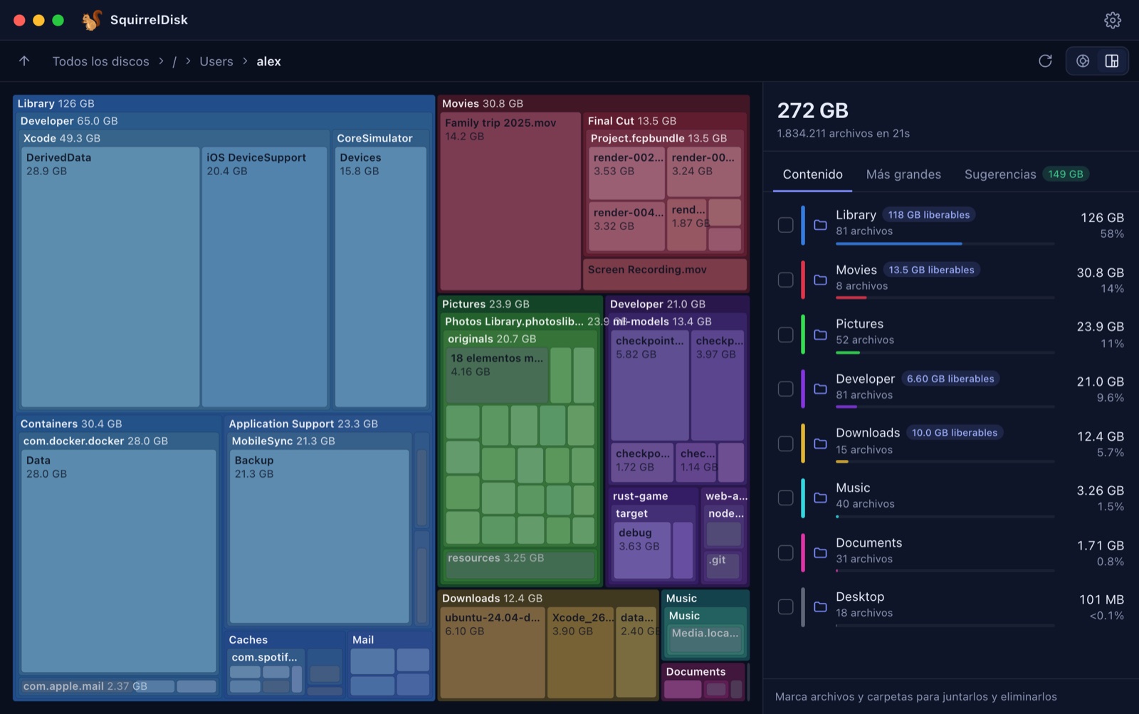Select the debug 3.63 GB block
The image size is (1139, 714).
pos(642,551)
